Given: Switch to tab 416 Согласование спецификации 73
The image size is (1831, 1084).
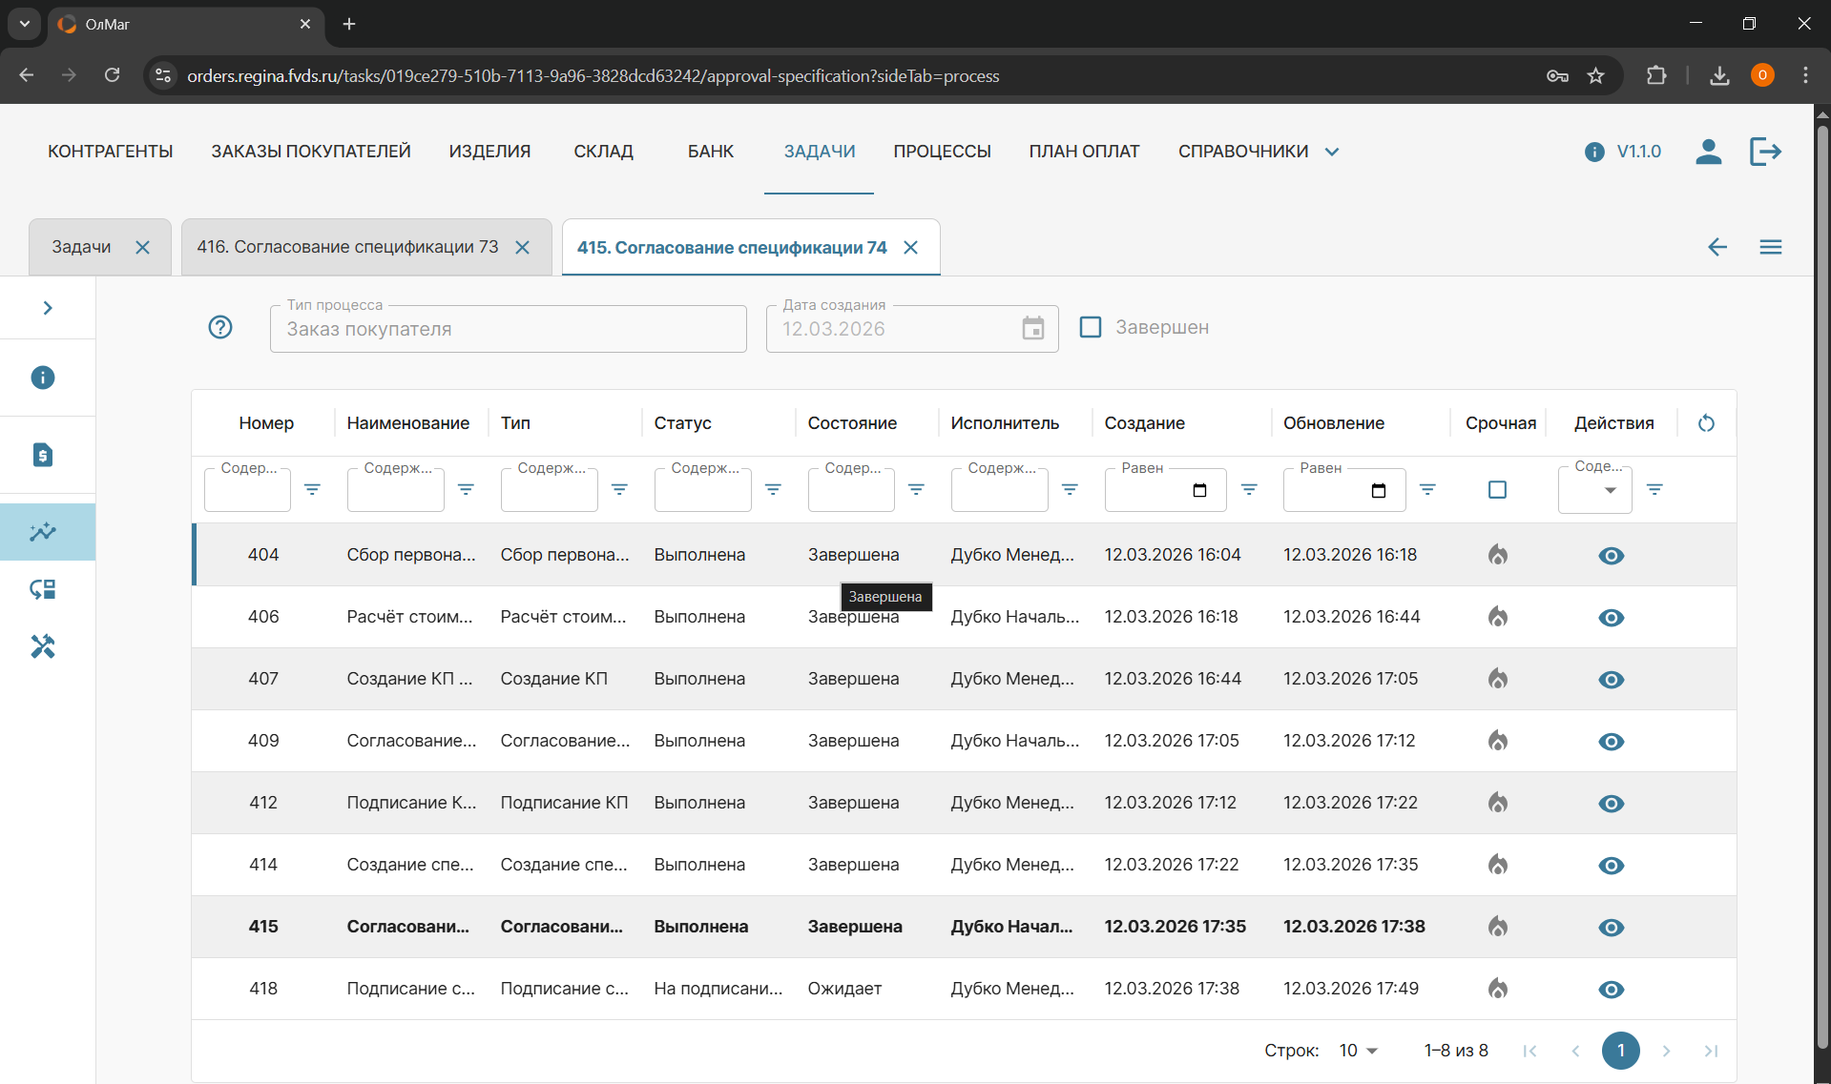Looking at the screenshot, I should (347, 248).
